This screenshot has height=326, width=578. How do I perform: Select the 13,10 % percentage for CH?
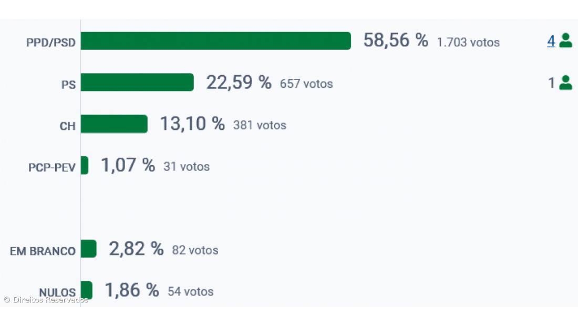192,124
